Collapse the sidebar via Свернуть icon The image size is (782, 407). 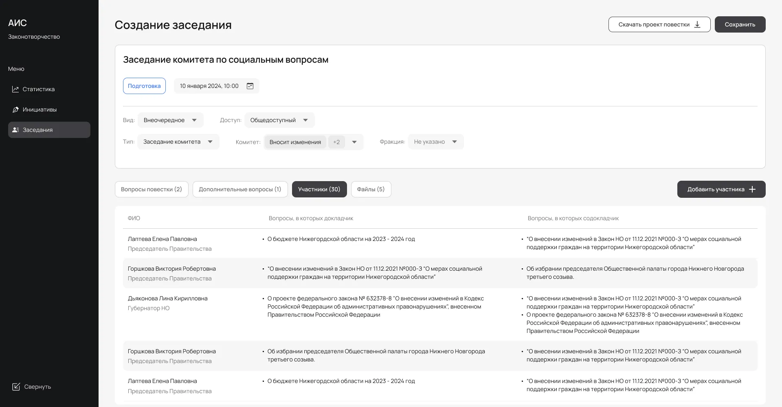[16, 387]
